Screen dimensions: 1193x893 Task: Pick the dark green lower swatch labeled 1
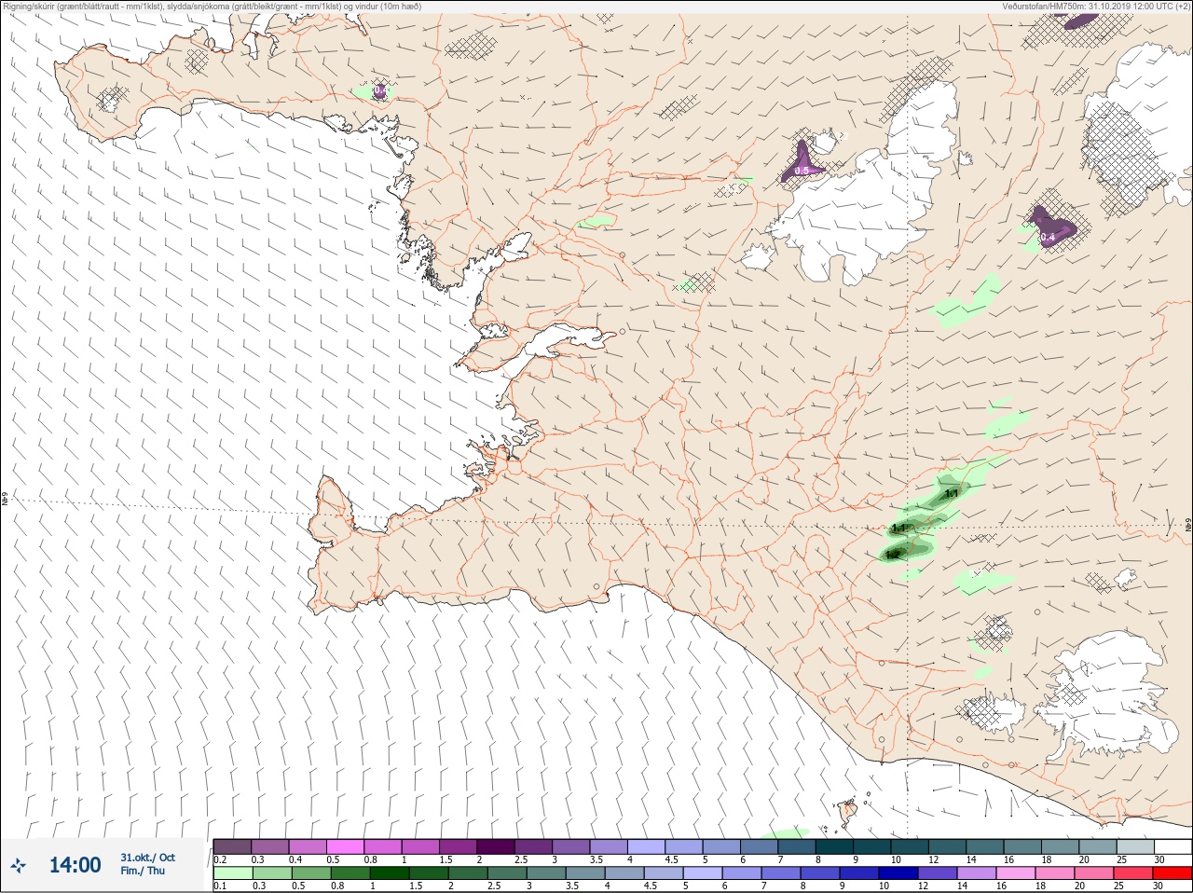(390, 873)
